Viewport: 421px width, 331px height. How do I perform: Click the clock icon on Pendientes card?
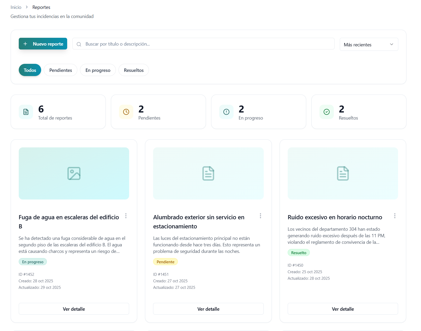click(126, 112)
